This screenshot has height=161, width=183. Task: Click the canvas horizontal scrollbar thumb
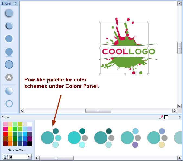click(98, 111)
